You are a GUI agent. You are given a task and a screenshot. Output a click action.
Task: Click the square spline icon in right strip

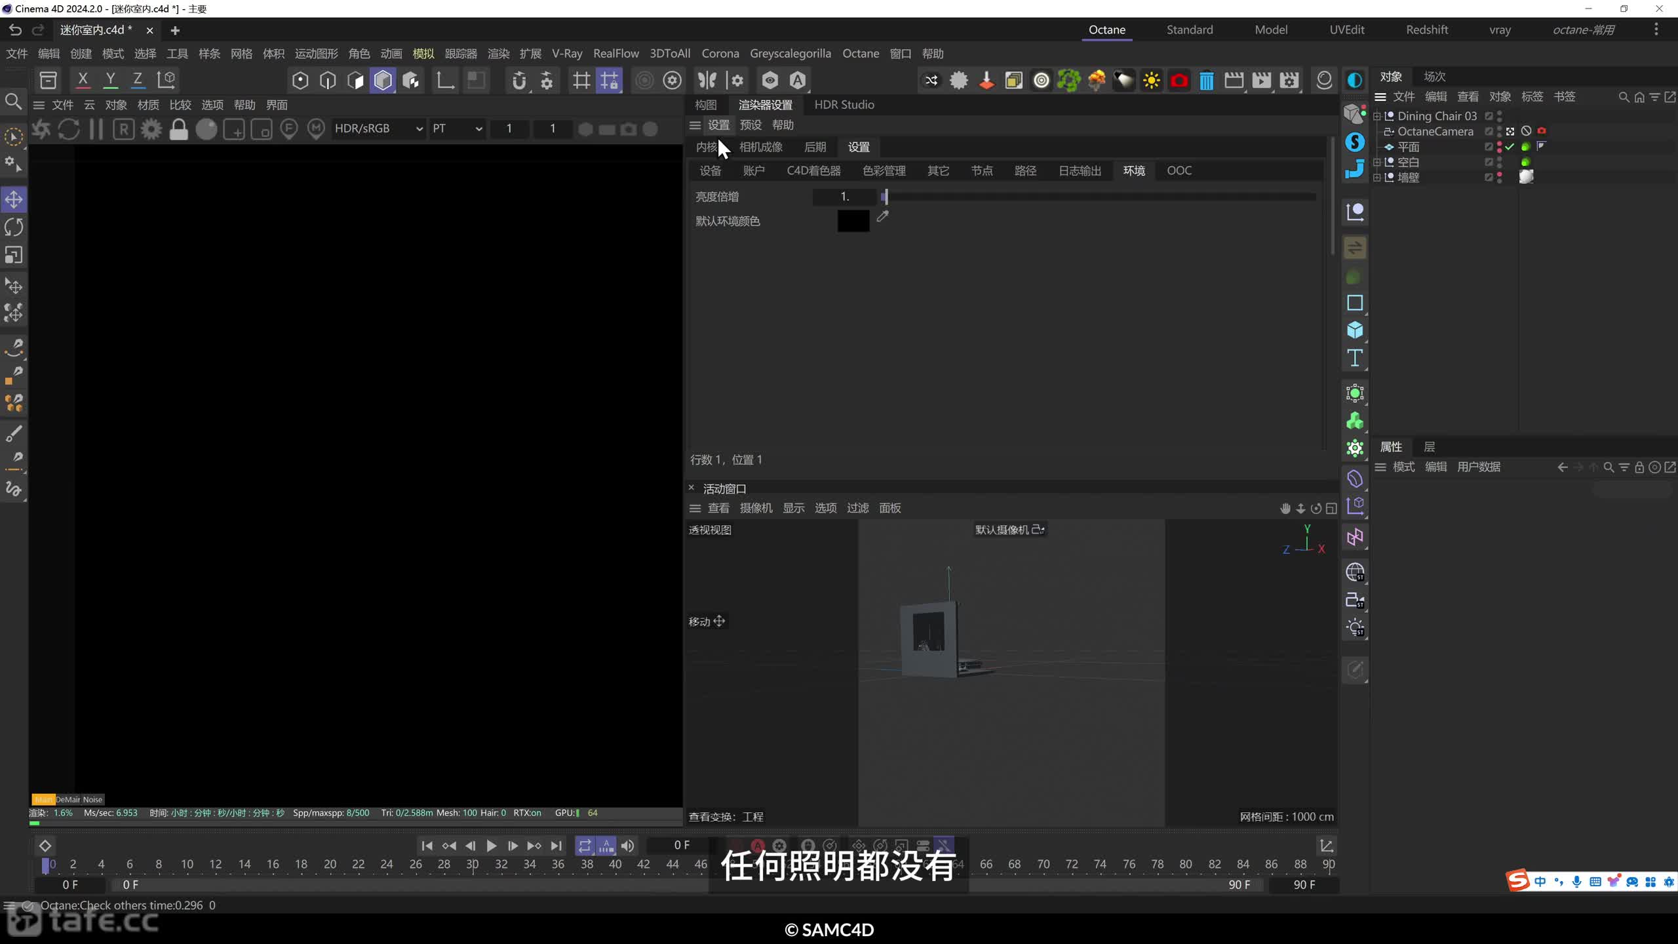click(1355, 303)
